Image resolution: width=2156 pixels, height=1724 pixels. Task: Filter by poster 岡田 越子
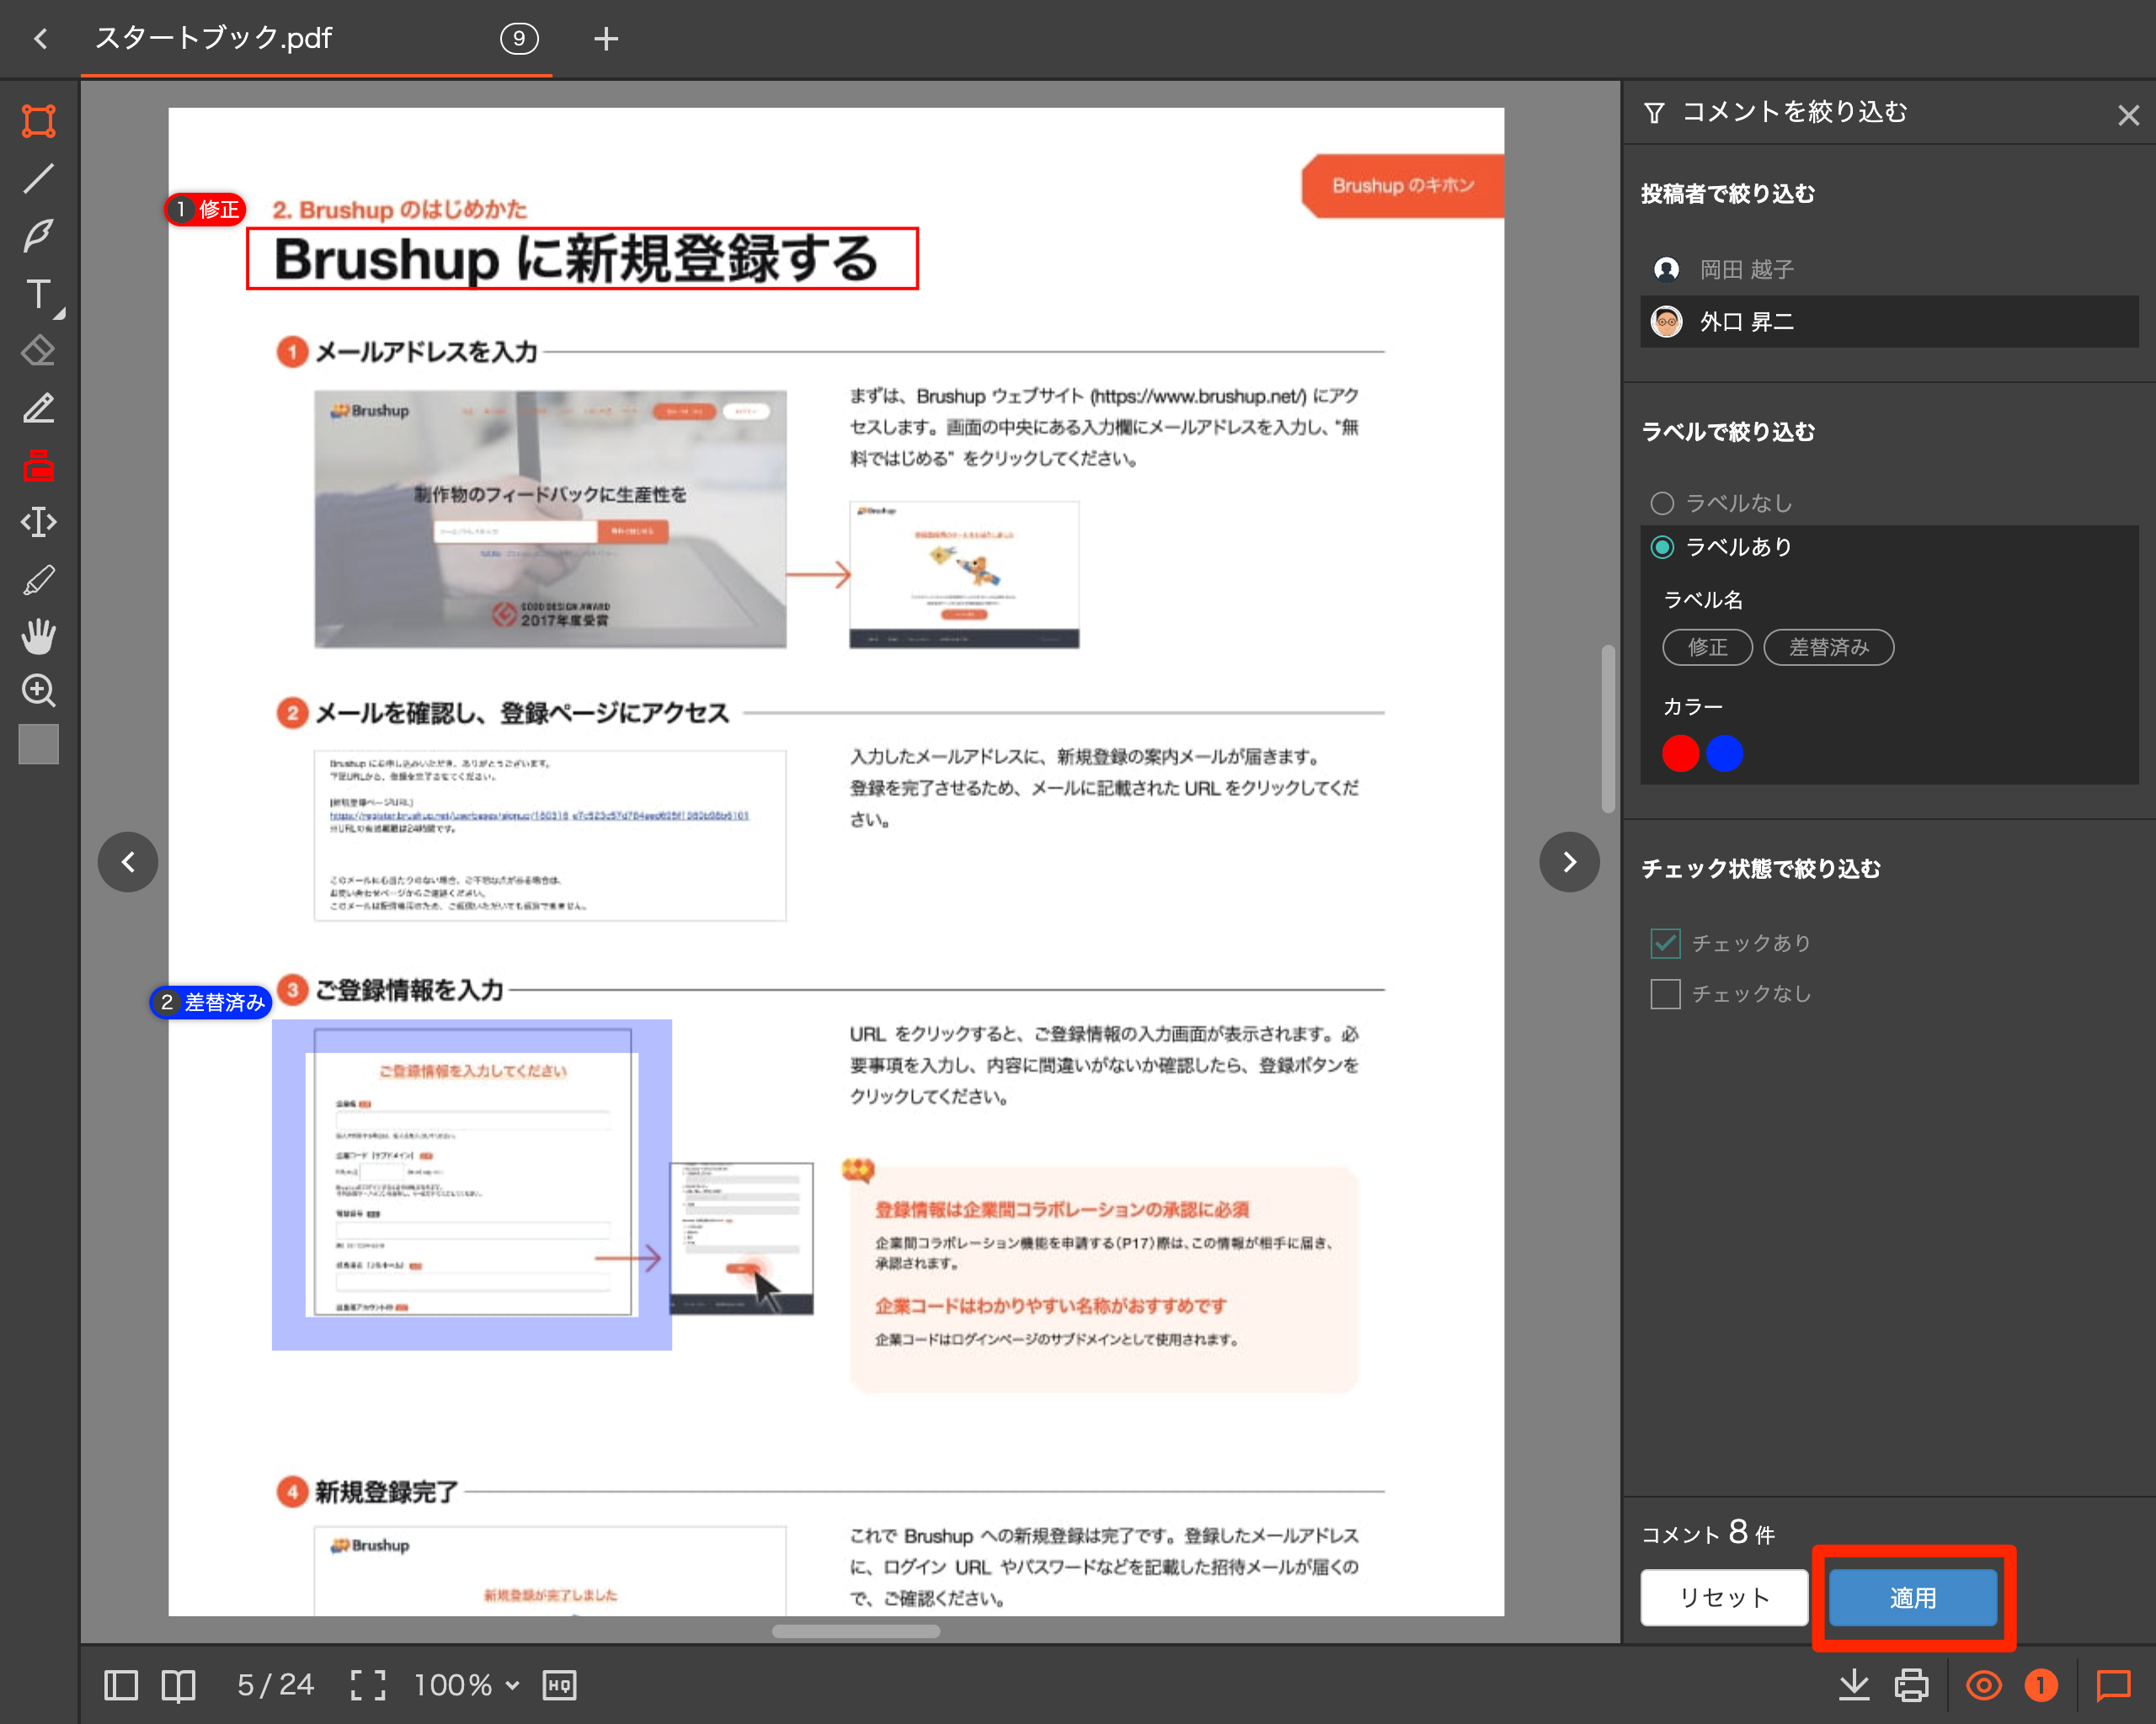[x=1889, y=269]
